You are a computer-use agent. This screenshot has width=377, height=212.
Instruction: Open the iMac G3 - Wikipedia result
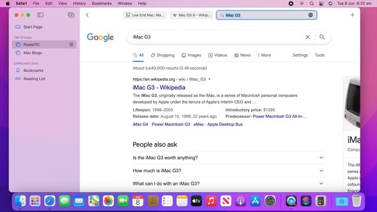159,88
